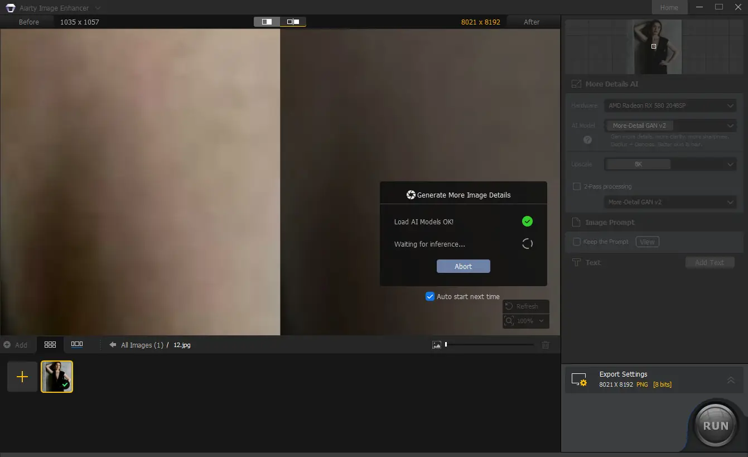Click the Add Text button
The width and height of the screenshot is (748, 457).
(x=710, y=262)
